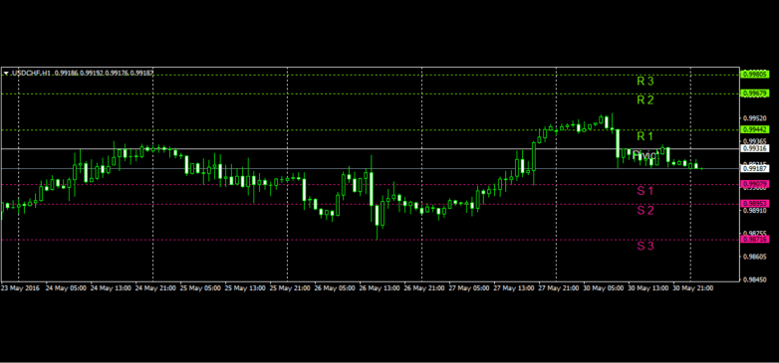Click the 0.98716 pink price tag
Screen dimensions: 779x363
[x=755, y=239]
